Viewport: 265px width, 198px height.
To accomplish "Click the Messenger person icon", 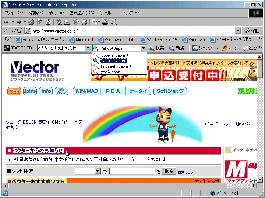I will click(114, 22).
